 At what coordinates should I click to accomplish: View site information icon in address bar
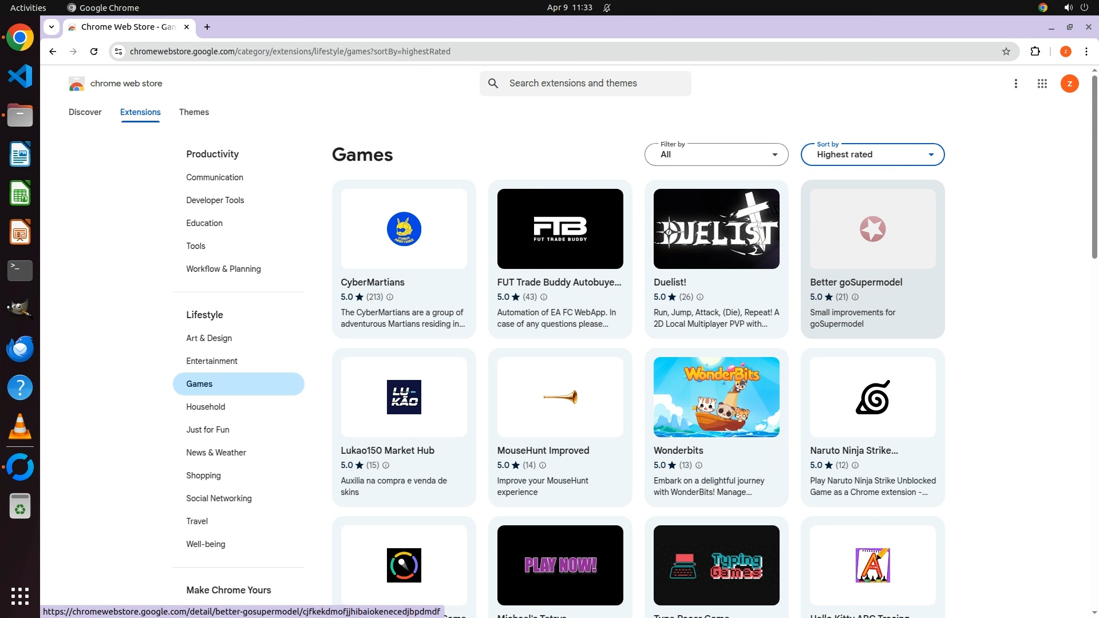[118, 51]
